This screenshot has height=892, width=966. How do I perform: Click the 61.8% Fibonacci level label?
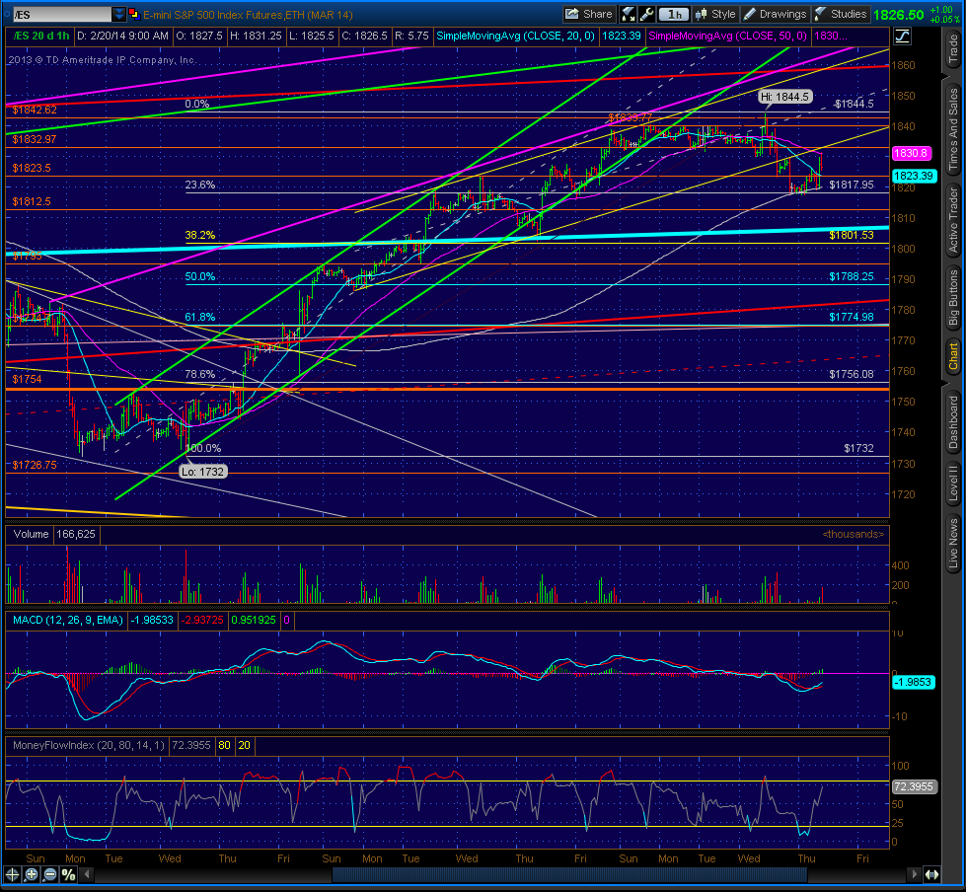pyautogui.click(x=200, y=318)
